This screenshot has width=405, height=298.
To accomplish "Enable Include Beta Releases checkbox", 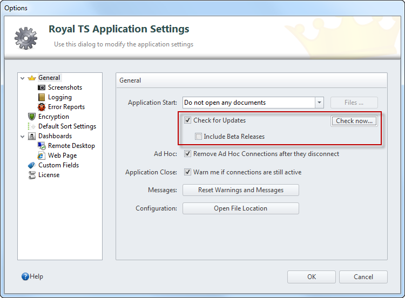I will pyautogui.click(x=199, y=137).
